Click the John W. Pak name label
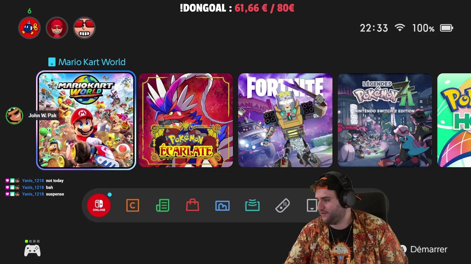This screenshot has width=471, height=264. click(x=43, y=115)
